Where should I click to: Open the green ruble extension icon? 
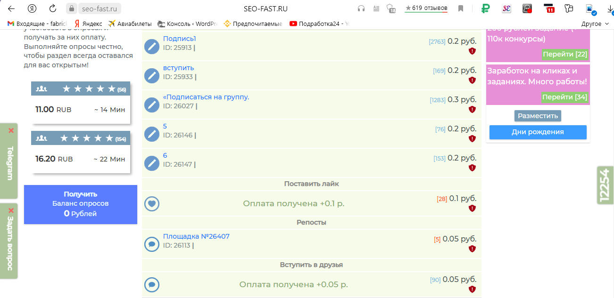click(486, 8)
